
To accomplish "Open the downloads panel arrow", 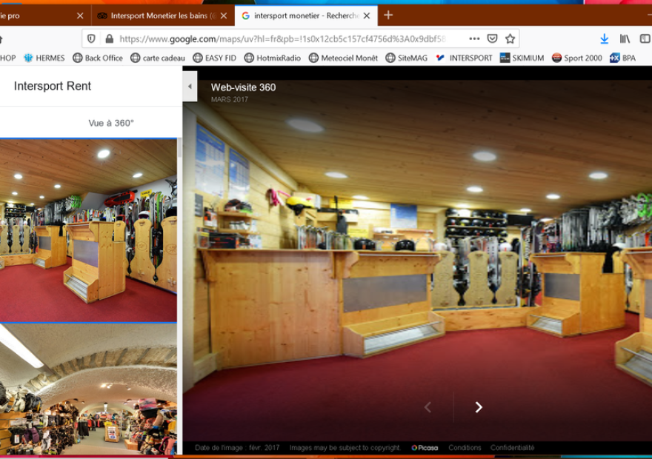I will 604,39.
